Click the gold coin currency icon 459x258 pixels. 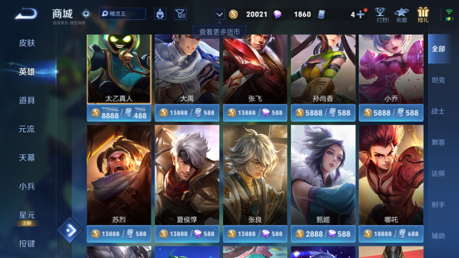(233, 14)
